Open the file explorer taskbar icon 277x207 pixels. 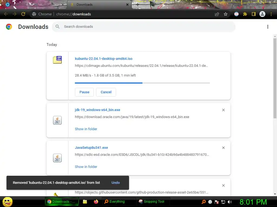pyautogui.click(x=85, y=202)
